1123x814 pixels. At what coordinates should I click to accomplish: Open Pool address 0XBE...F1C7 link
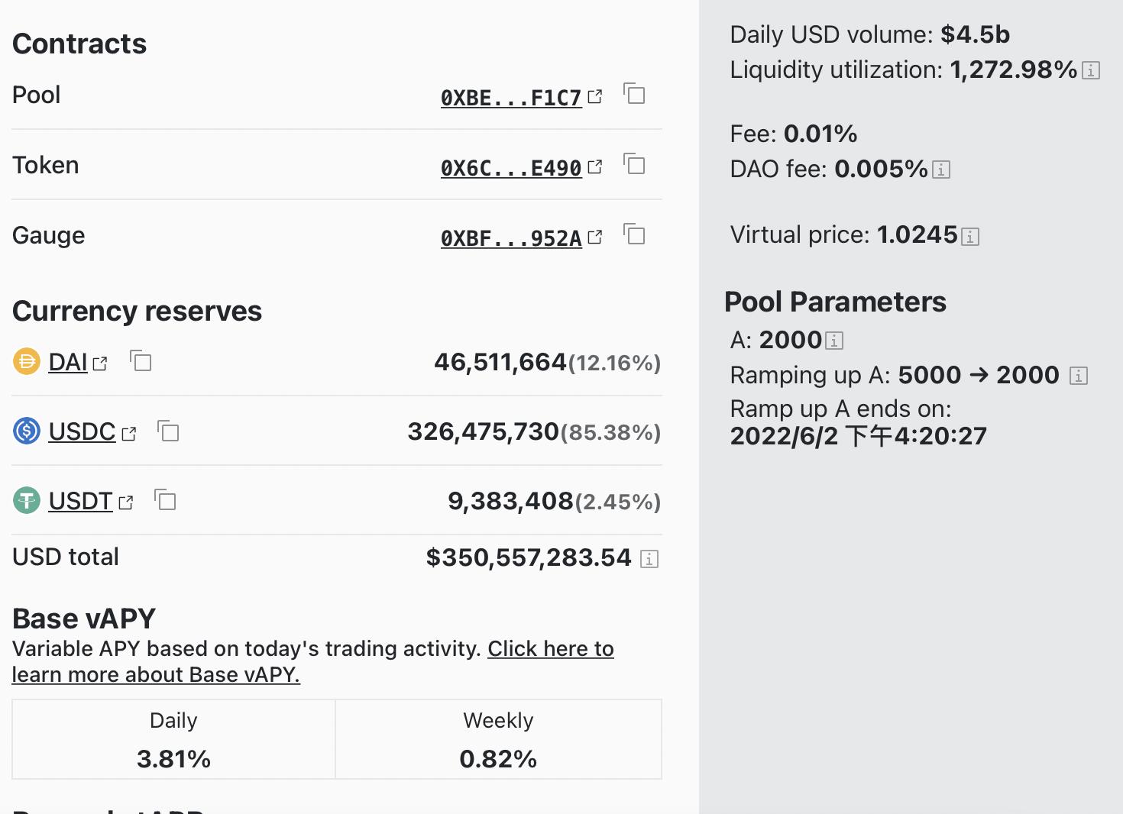[x=512, y=98]
